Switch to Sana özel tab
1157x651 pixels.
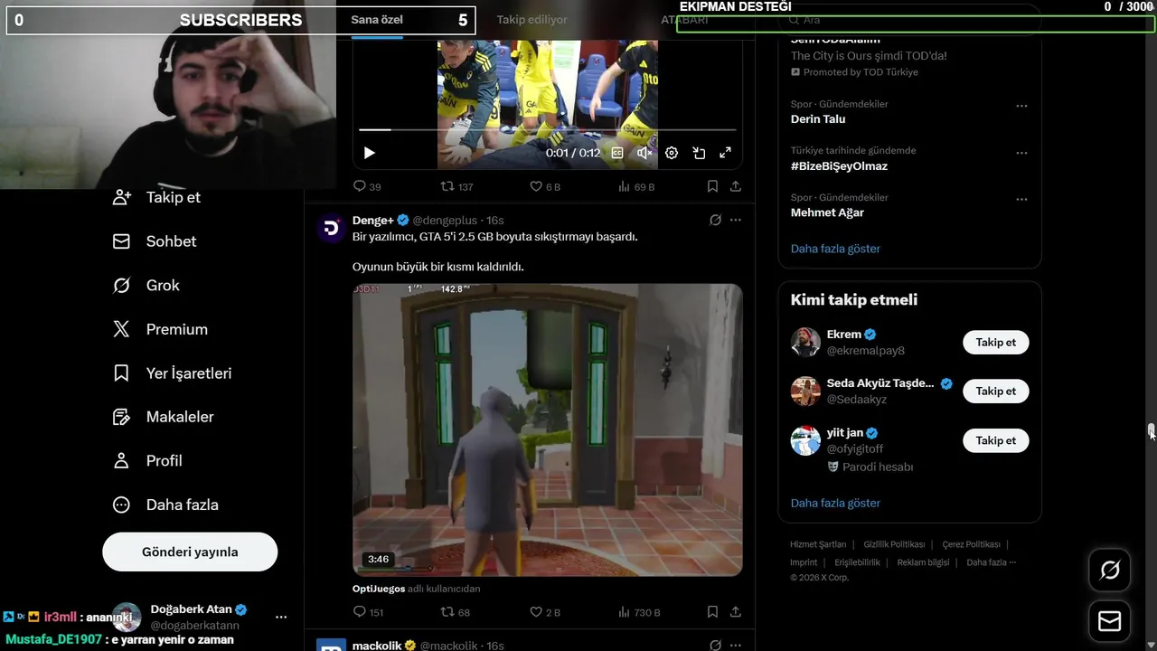[377, 20]
